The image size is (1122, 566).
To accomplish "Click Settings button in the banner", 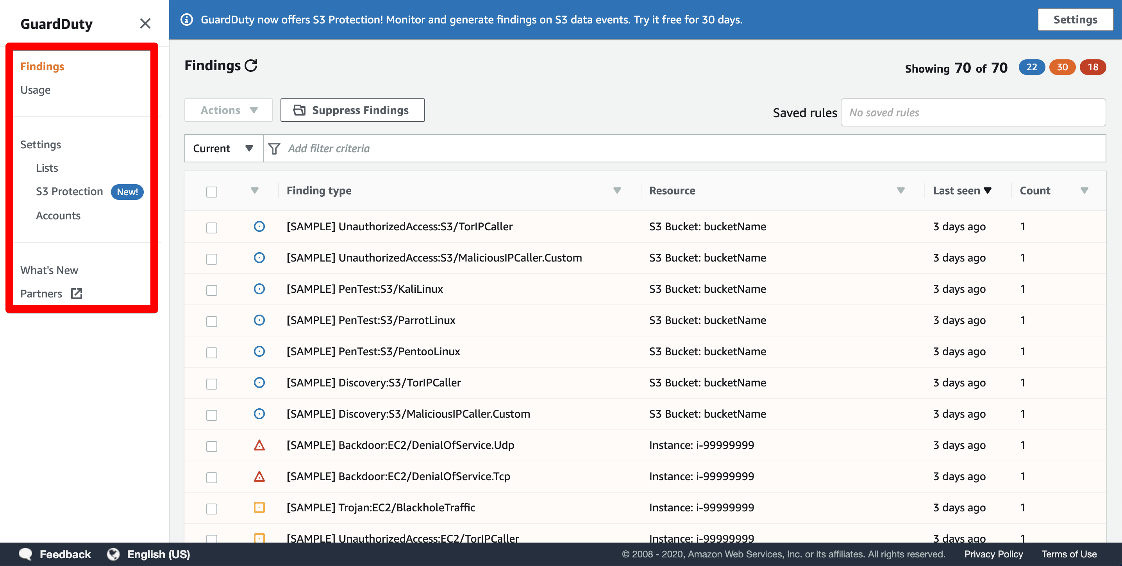I will 1076,20.
